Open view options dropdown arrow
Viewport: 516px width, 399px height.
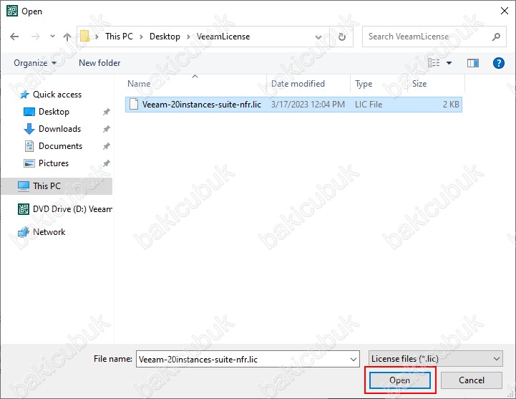449,63
